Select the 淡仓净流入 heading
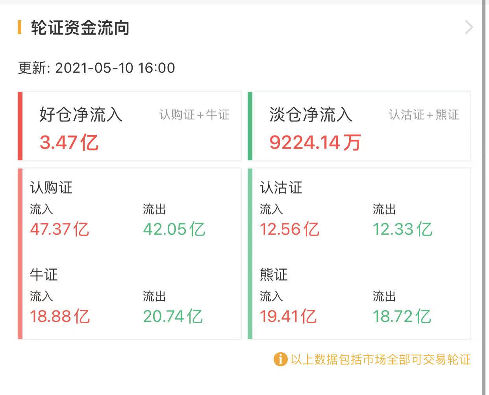 pos(310,115)
